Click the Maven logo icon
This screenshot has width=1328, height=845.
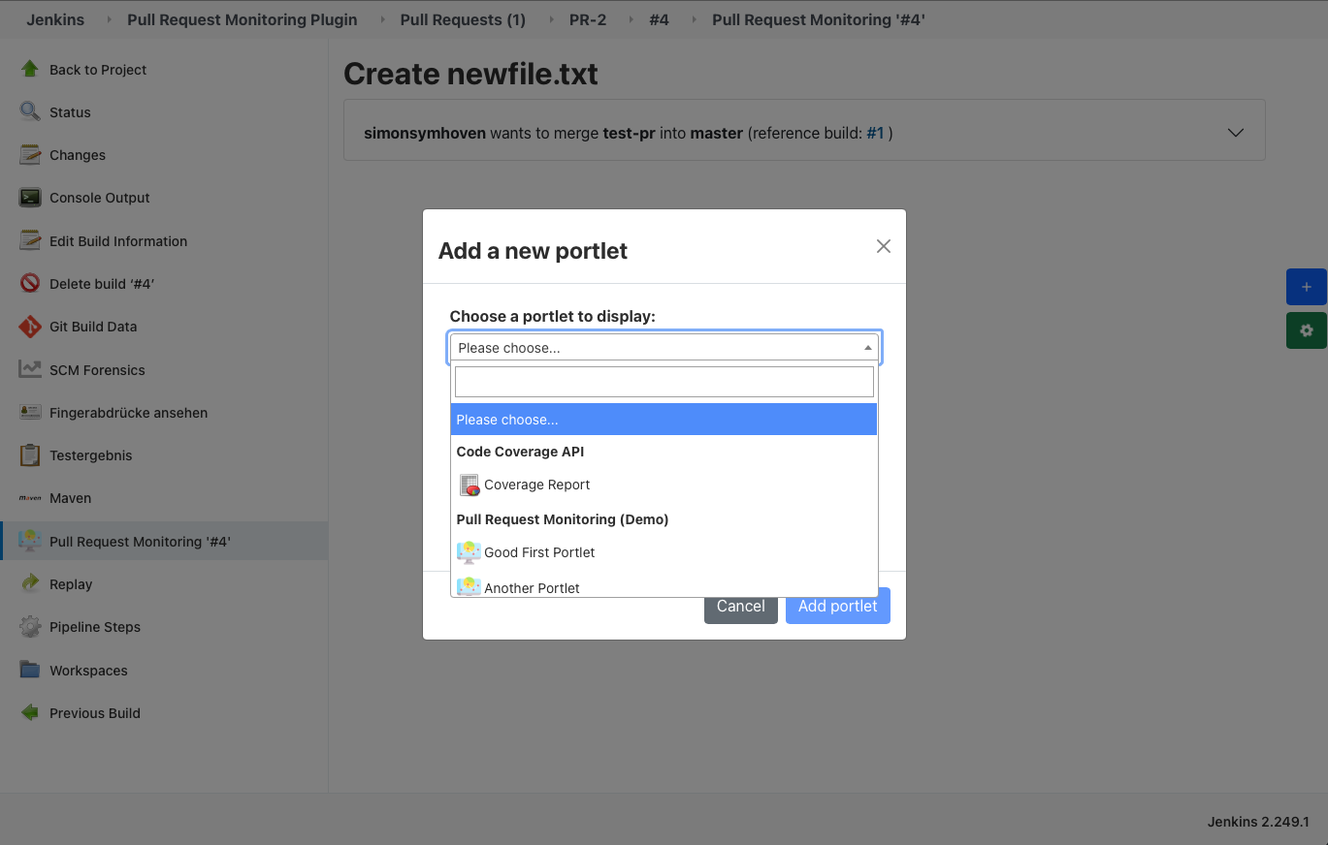click(x=30, y=497)
